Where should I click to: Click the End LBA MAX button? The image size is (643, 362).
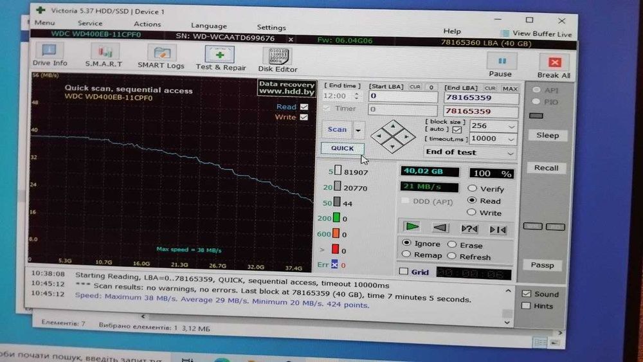(x=510, y=89)
